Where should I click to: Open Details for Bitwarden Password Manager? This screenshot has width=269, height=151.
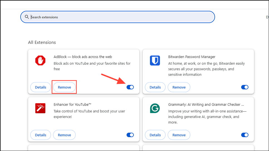[x=155, y=87]
